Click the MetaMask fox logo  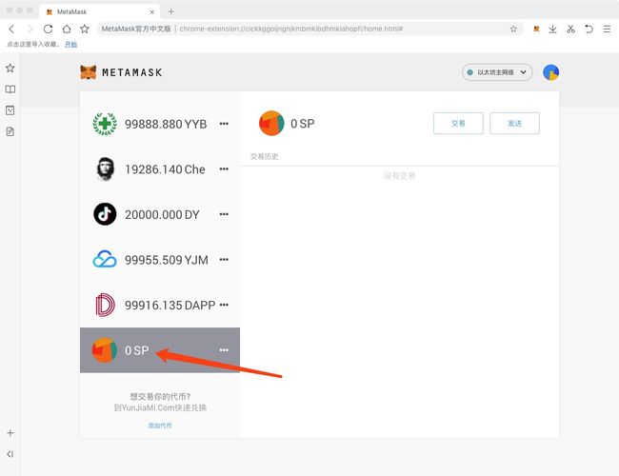point(88,72)
